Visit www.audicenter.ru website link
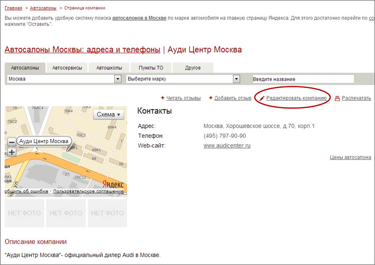The height and width of the screenshot is (265, 375). click(227, 146)
